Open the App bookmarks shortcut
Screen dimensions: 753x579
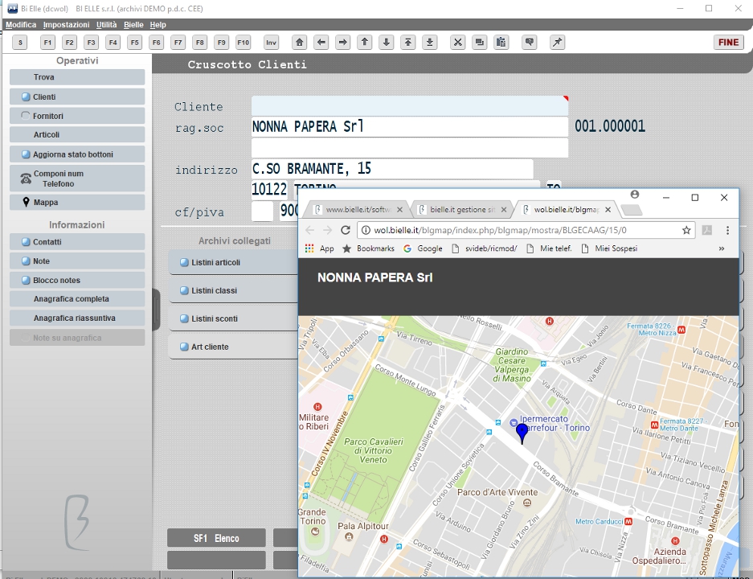[x=319, y=248]
